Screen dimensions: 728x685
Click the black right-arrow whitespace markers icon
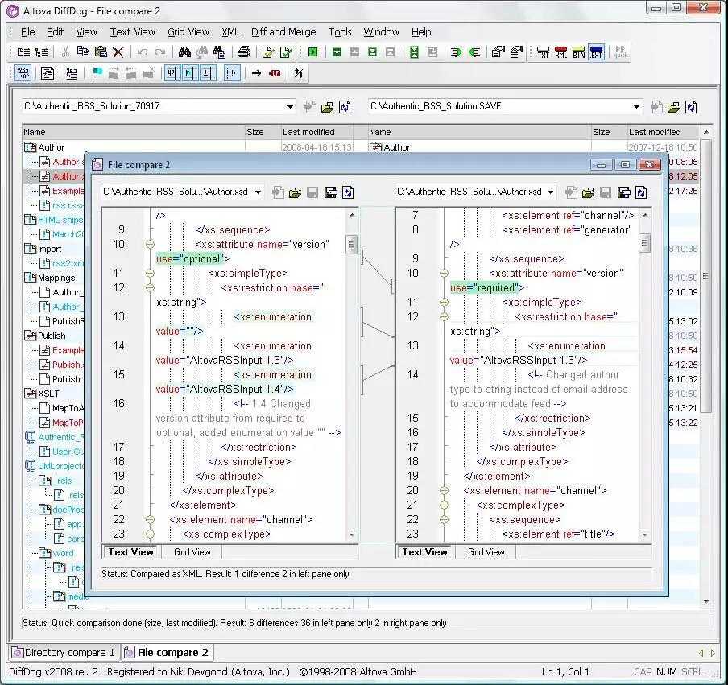tap(256, 73)
